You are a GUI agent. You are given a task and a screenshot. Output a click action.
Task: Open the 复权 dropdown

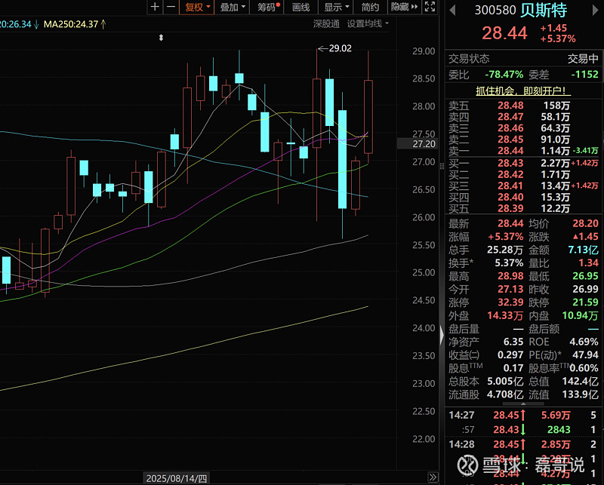pyautogui.click(x=197, y=7)
